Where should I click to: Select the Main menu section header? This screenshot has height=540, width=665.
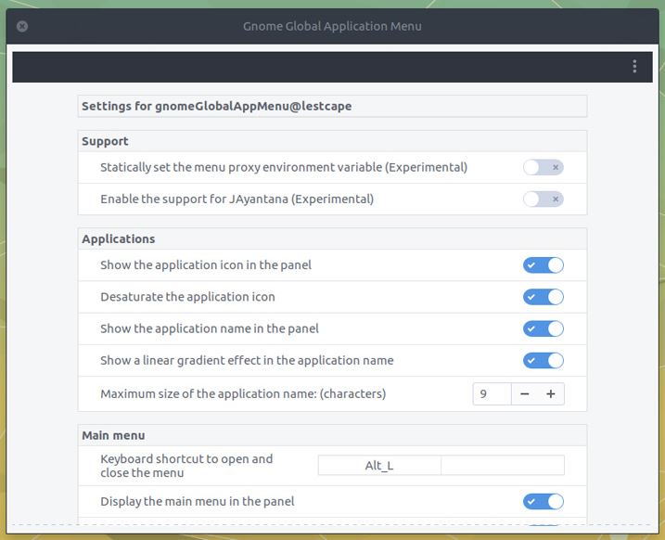(113, 435)
